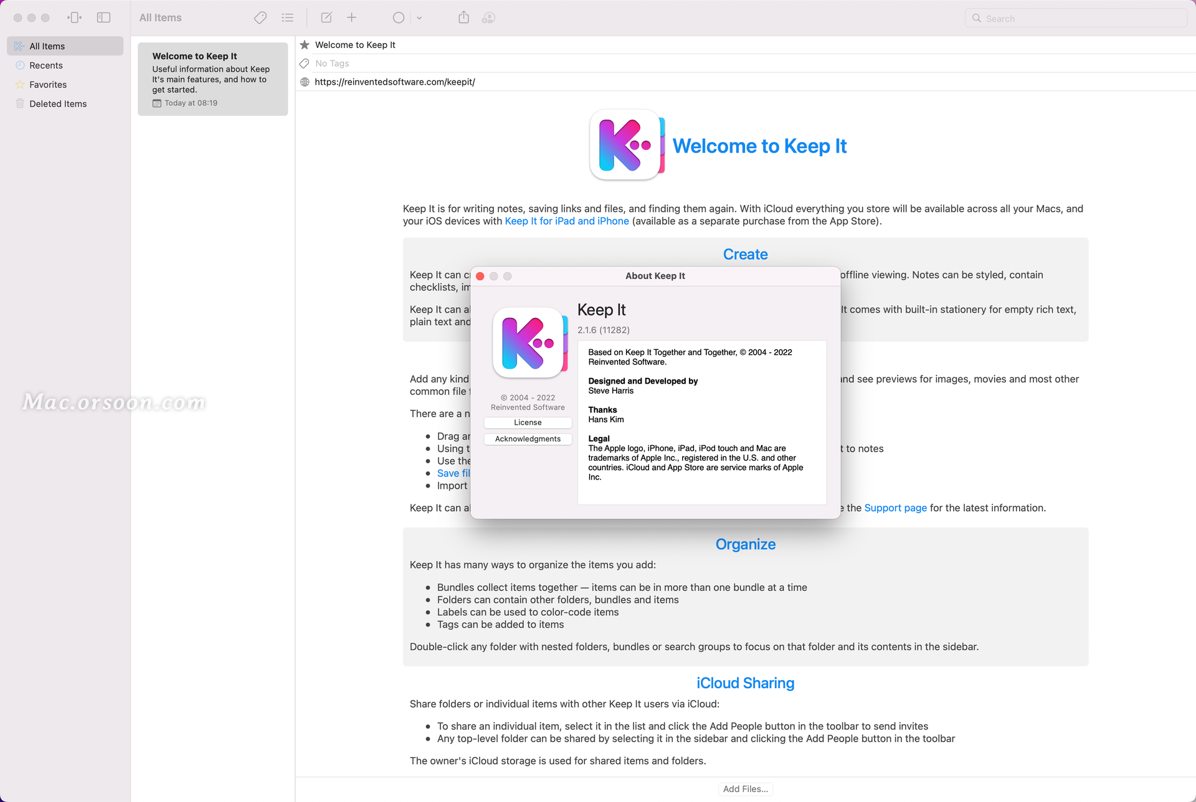
Task: Click Today at 08:19 date in list item
Action: pos(191,103)
